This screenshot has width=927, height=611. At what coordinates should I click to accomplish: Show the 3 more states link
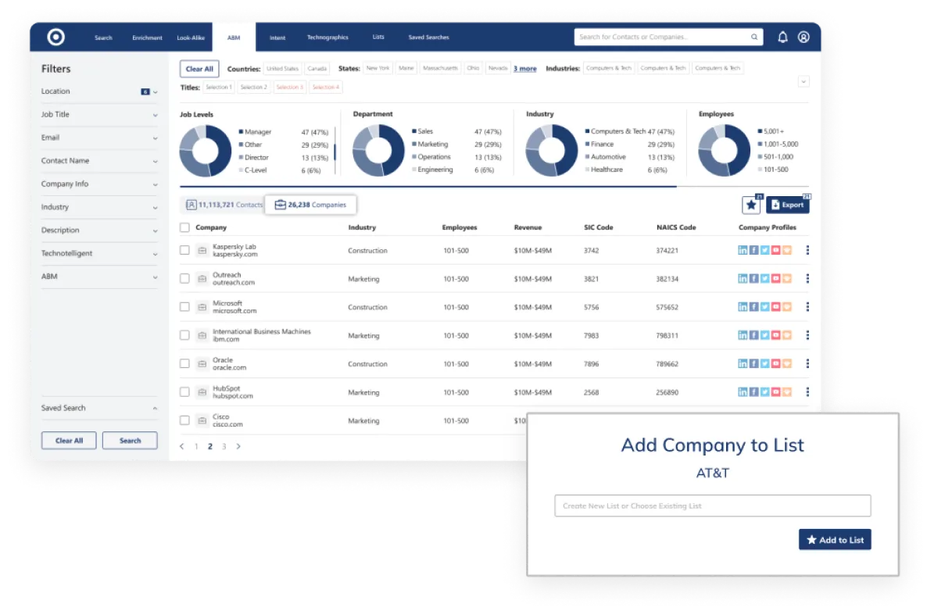[525, 69]
